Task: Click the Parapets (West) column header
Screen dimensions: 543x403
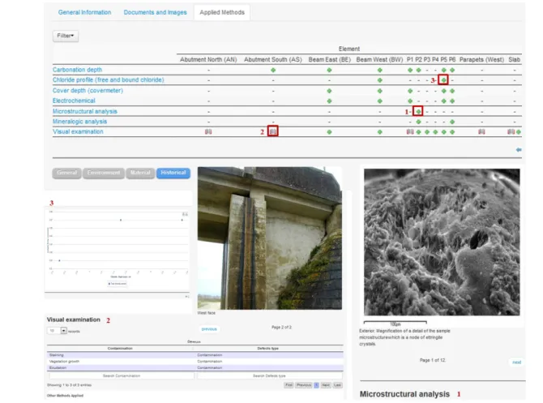Action: point(481,60)
